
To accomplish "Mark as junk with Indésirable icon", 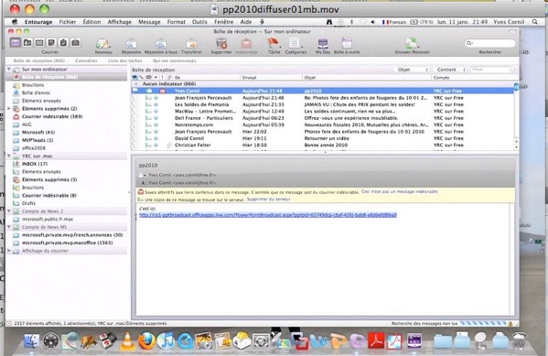I will point(246,44).
